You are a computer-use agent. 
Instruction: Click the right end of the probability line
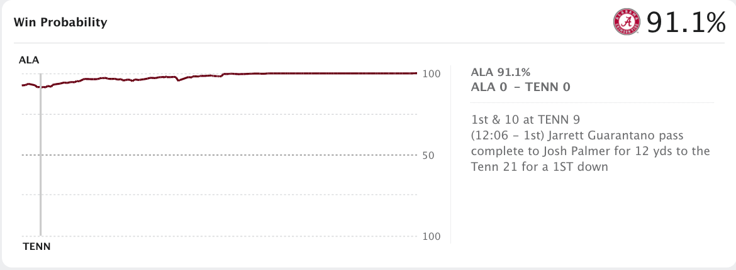(415, 73)
